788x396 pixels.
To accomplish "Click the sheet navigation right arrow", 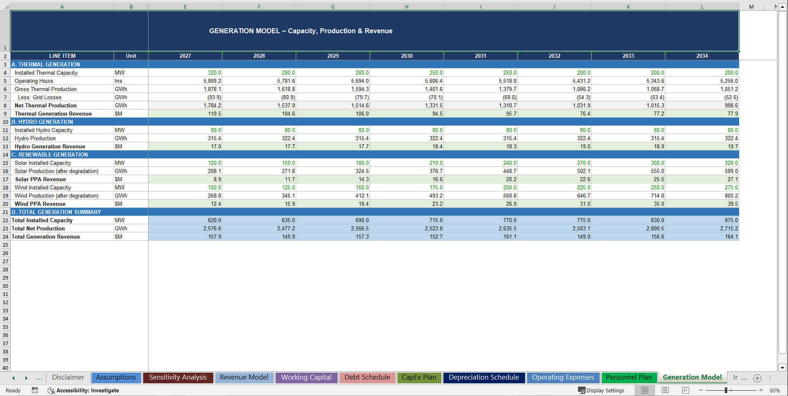I will [26, 378].
